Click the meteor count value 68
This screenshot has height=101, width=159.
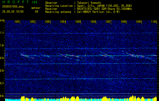pos(37,12)
